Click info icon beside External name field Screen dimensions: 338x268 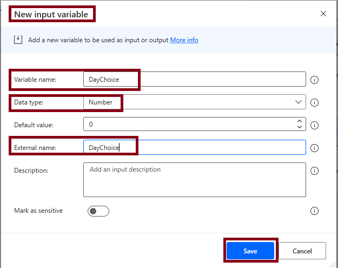314,148
